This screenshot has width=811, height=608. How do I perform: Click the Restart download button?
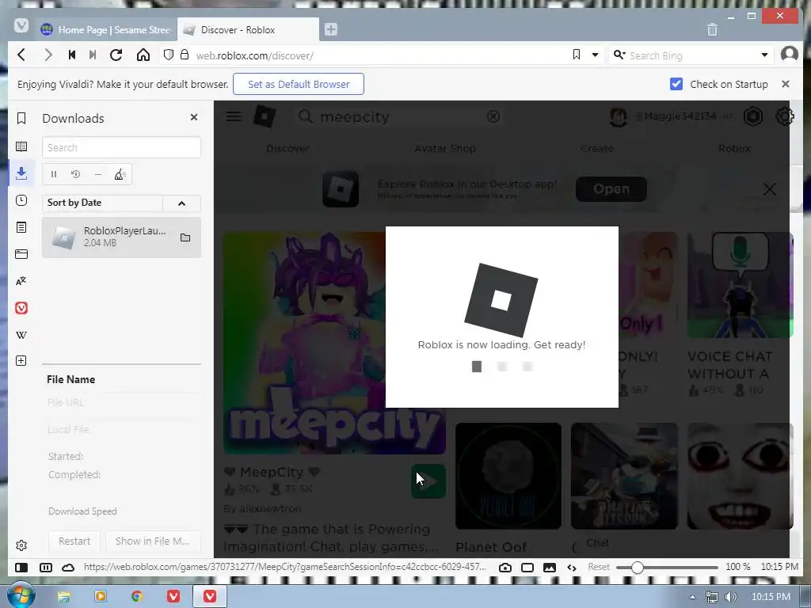tap(74, 541)
